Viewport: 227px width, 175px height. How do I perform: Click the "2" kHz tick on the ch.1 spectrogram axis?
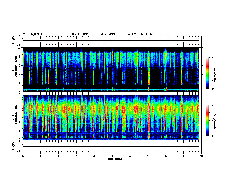(20, 83)
